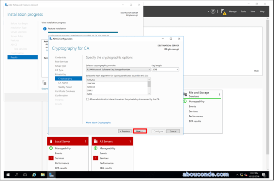Open More about Cryptography link
The image size is (274, 185).
tap(98, 123)
